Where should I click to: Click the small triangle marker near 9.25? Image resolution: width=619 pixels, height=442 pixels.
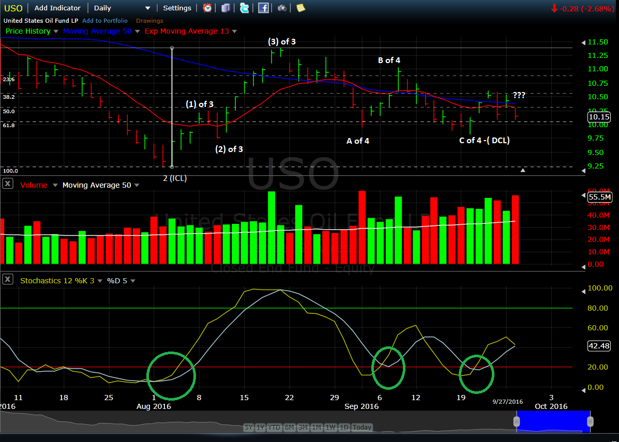coord(523,170)
